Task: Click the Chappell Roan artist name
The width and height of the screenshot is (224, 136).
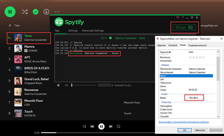Action: coord(33,83)
